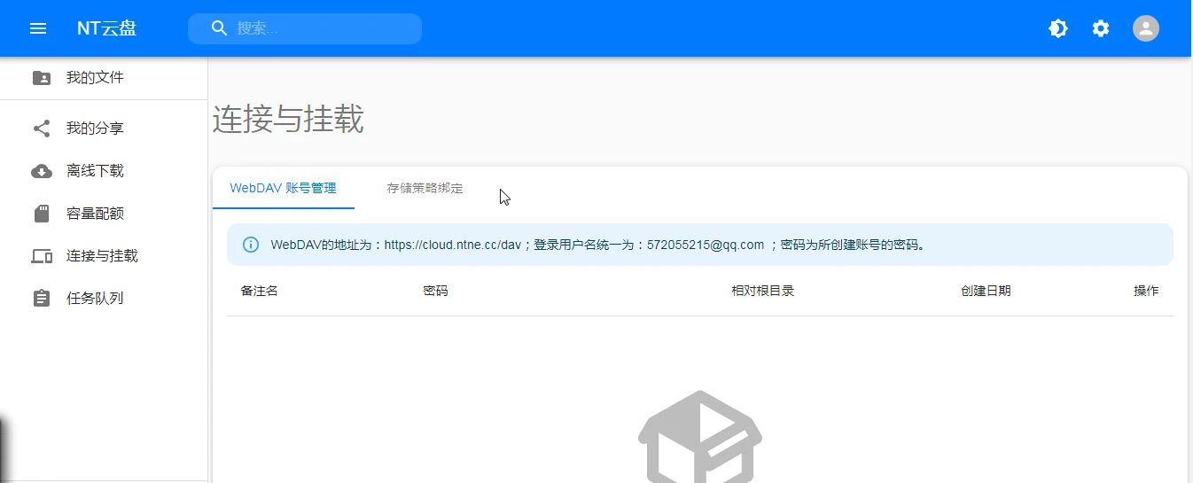The height and width of the screenshot is (483, 1193).
Task: Click the offline download cloud icon
Action: [42, 171]
